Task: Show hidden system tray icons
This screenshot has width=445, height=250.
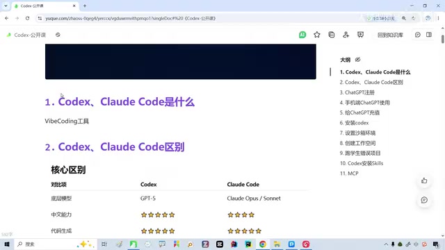Action: pos(386,244)
